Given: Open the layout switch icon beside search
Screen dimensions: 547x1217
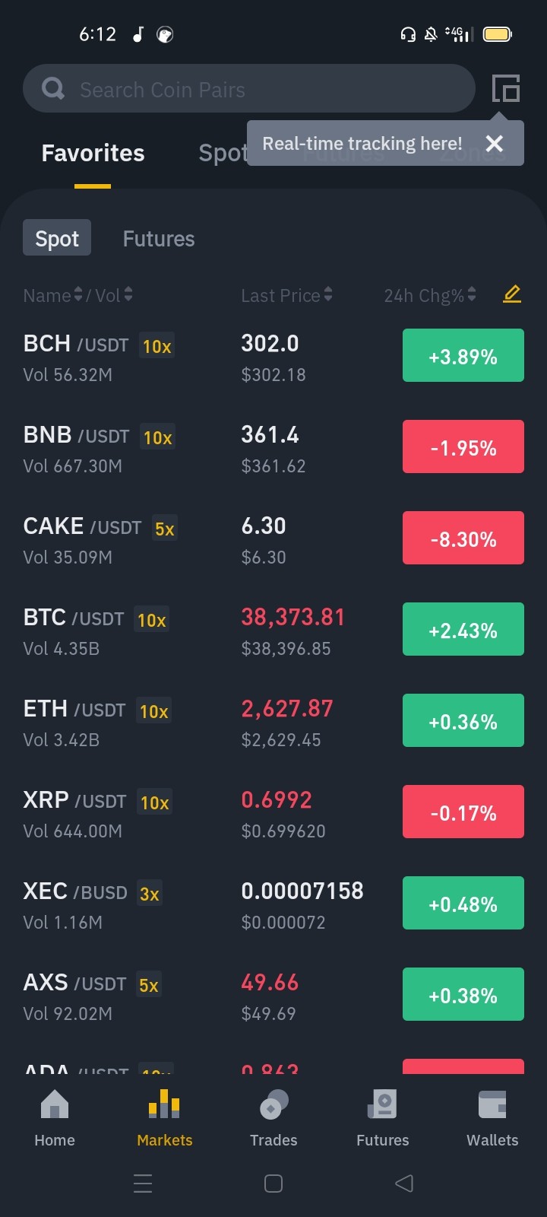Looking at the screenshot, I should pyautogui.click(x=506, y=89).
